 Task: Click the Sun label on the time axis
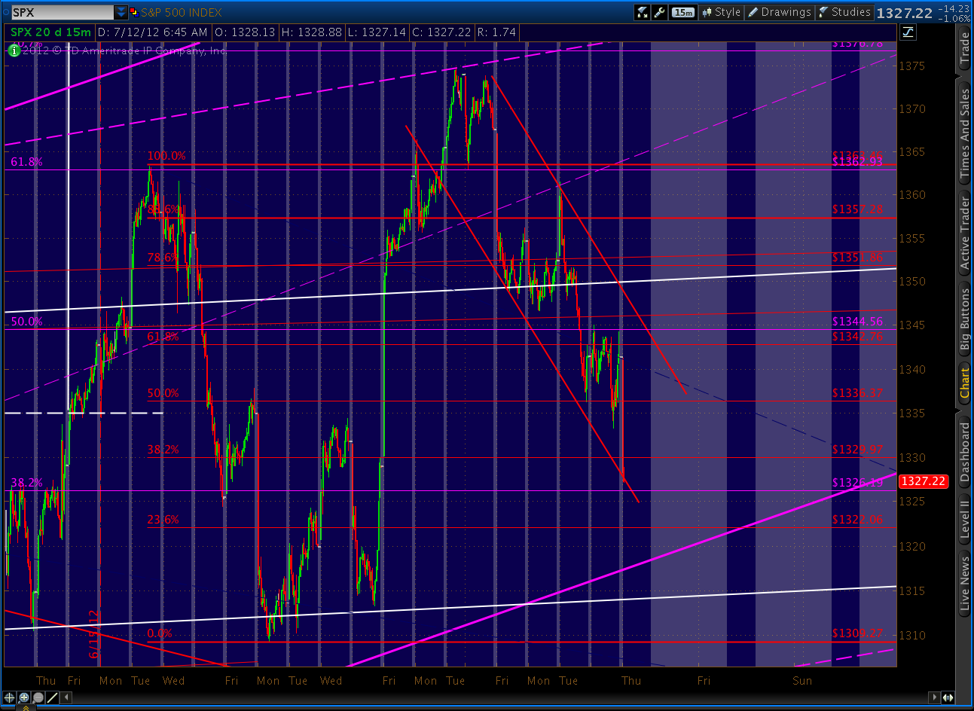tap(802, 681)
